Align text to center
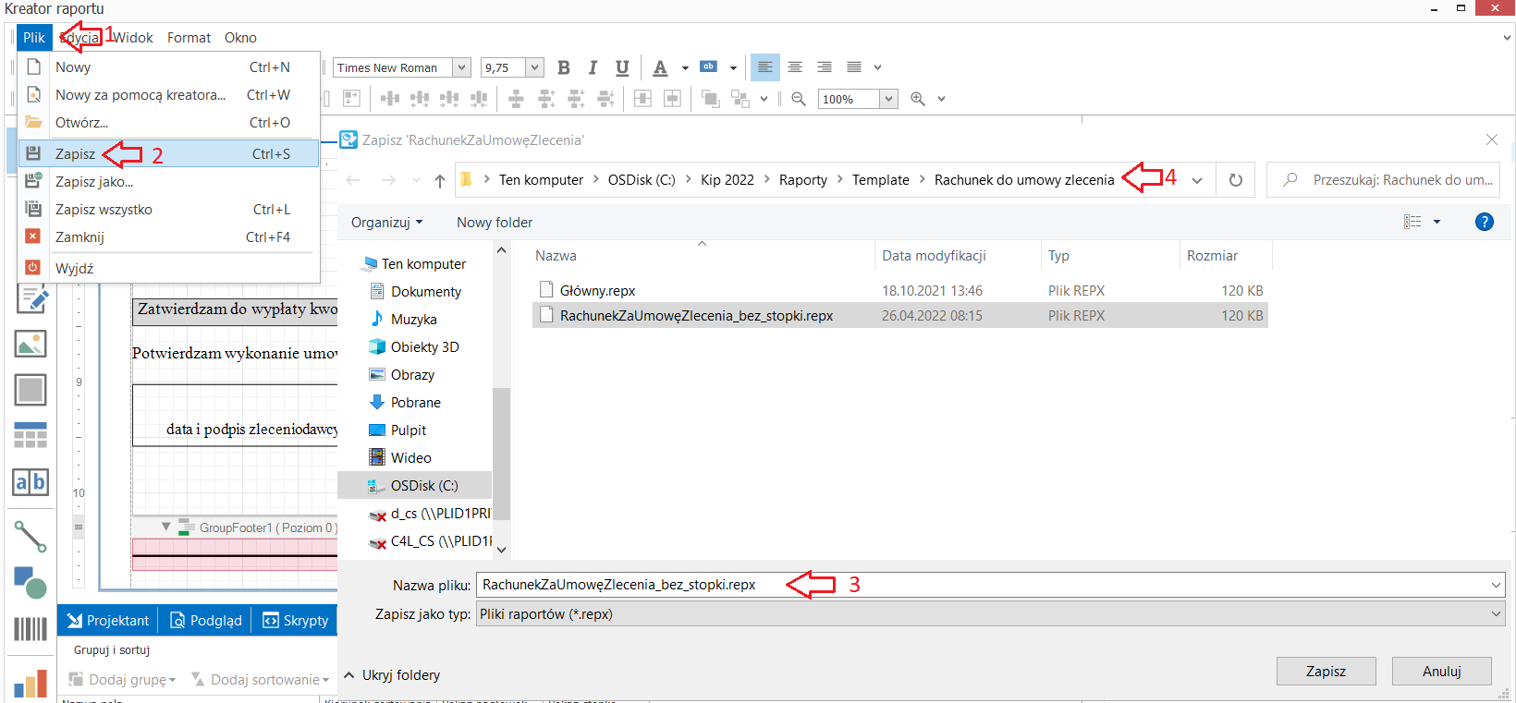1516x703 pixels. (x=795, y=67)
